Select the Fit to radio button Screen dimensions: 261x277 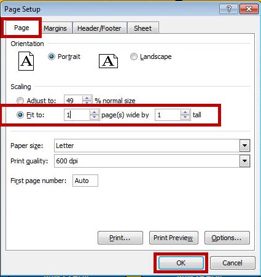[x=20, y=115]
